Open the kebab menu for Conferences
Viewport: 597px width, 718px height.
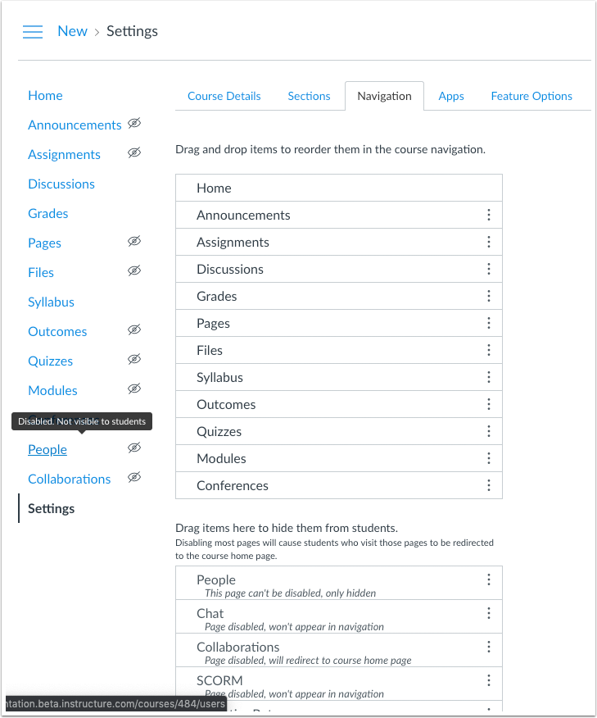tap(489, 485)
